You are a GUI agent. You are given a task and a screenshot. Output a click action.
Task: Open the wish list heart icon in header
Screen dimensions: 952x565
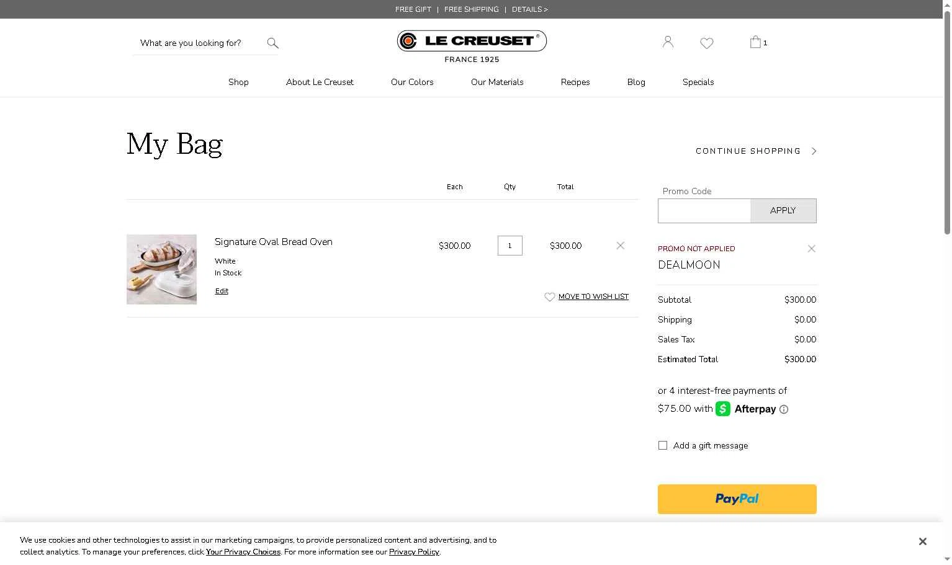coord(706,43)
